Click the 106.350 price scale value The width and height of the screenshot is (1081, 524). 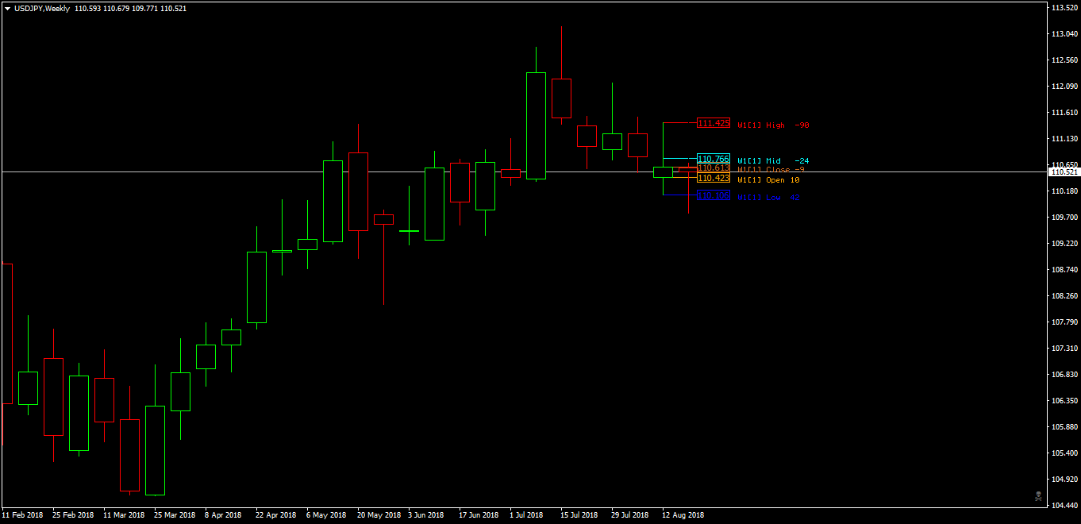(1064, 401)
